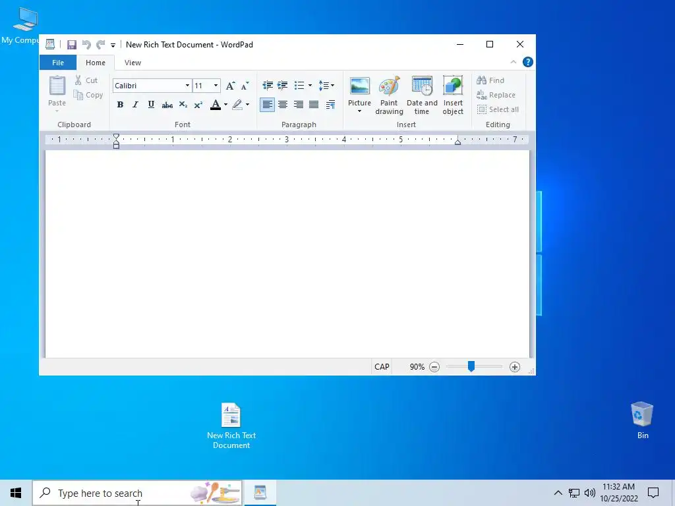Click the Insert Picture icon
Viewport: 675px width, 506px height.
pyautogui.click(x=359, y=86)
